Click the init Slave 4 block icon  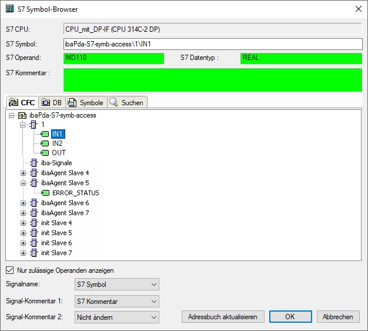coord(34,223)
